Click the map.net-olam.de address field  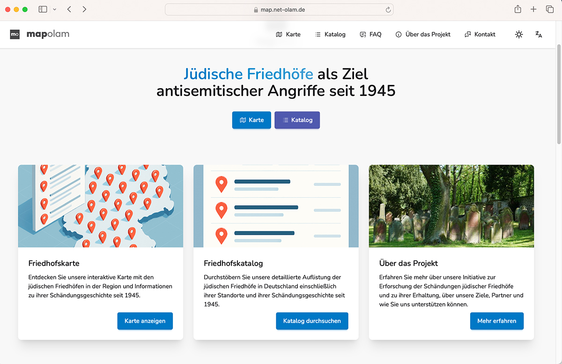click(x=279, y=9)
